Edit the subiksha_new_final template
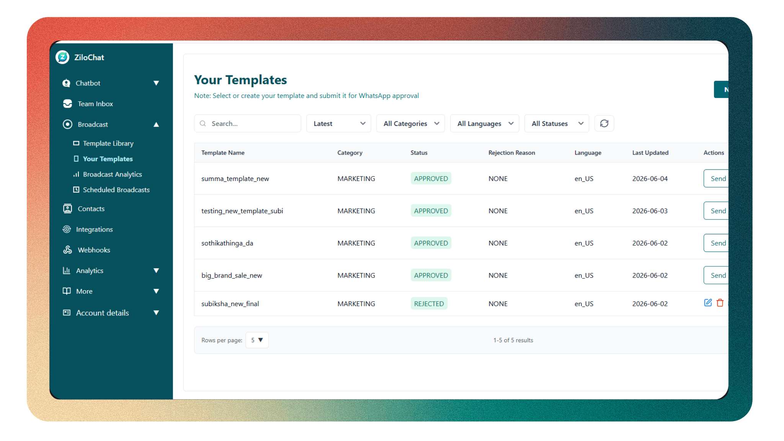 point(708,303)
